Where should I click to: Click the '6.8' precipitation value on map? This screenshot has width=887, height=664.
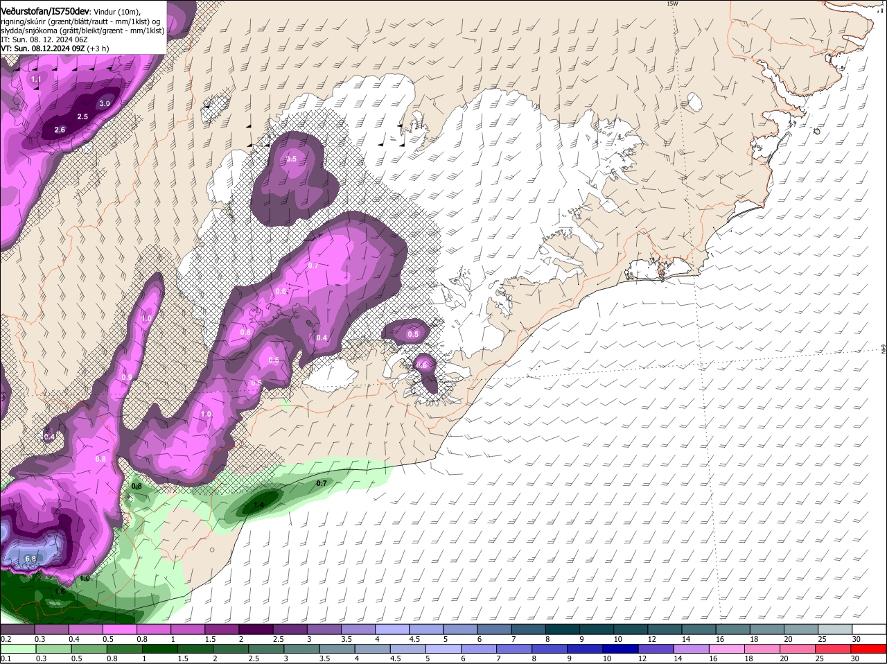coord(30,559)
